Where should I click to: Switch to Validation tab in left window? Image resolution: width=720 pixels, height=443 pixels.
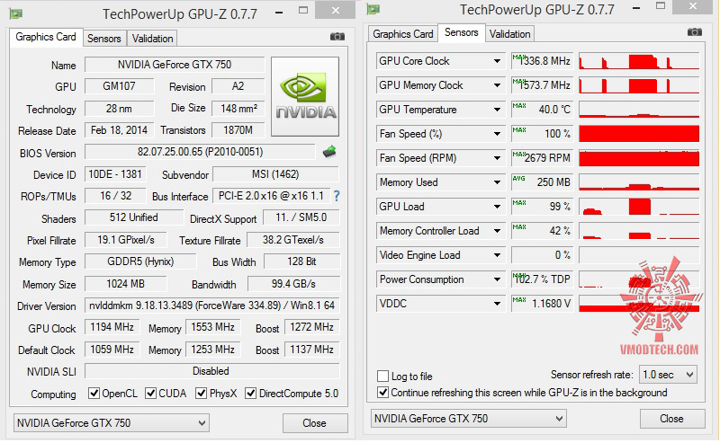pos(152,39)
